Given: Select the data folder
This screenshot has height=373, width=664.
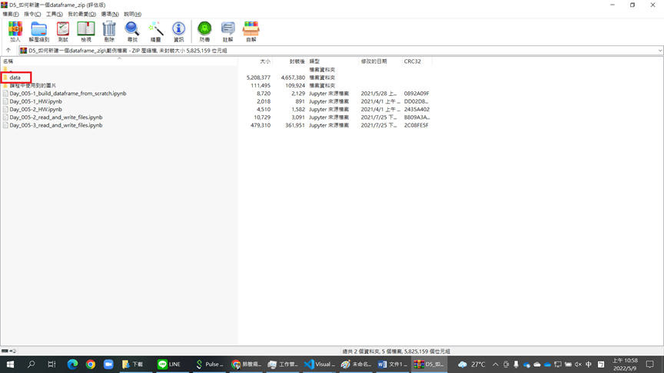Looking at the screenshot, I should tap(15, 78).
